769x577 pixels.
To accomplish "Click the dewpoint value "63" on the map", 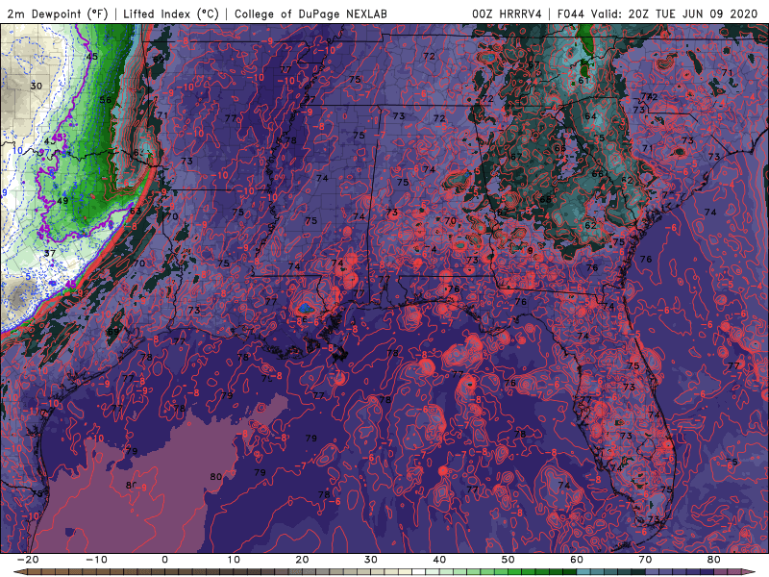I will 136,212.
